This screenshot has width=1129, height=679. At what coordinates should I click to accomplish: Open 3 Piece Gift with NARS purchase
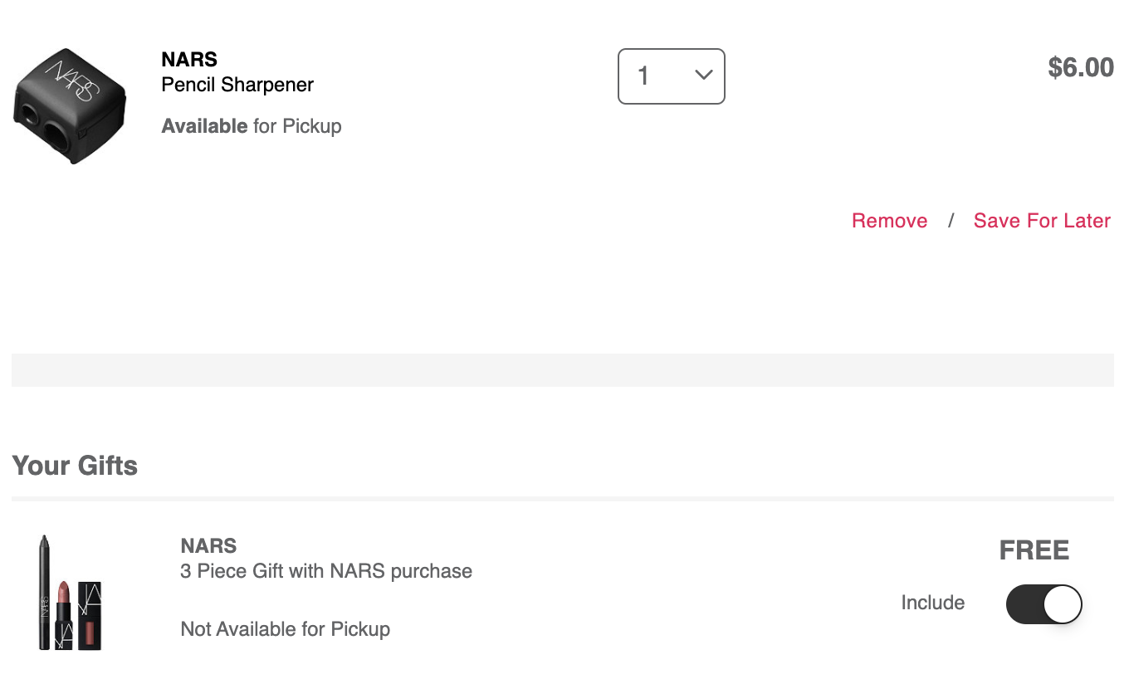[x=326, y=571]
